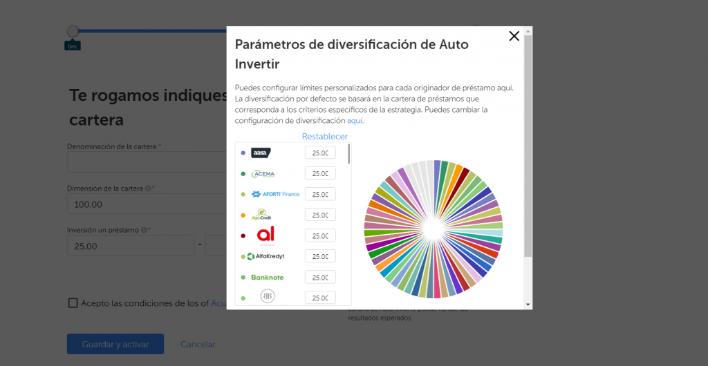Image resolution: width=708 pixels, height=366 pixels.
Task: Edit the 'al' originator limit field
Action: (320, 235)
